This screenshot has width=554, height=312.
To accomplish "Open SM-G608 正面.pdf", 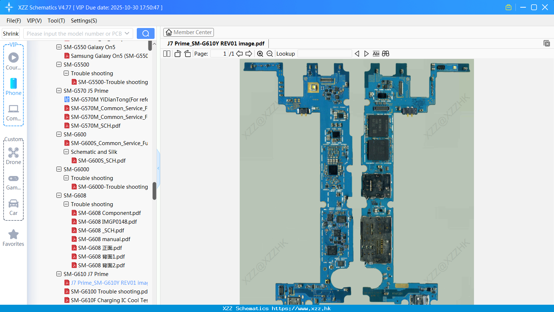I will [97, 248].
